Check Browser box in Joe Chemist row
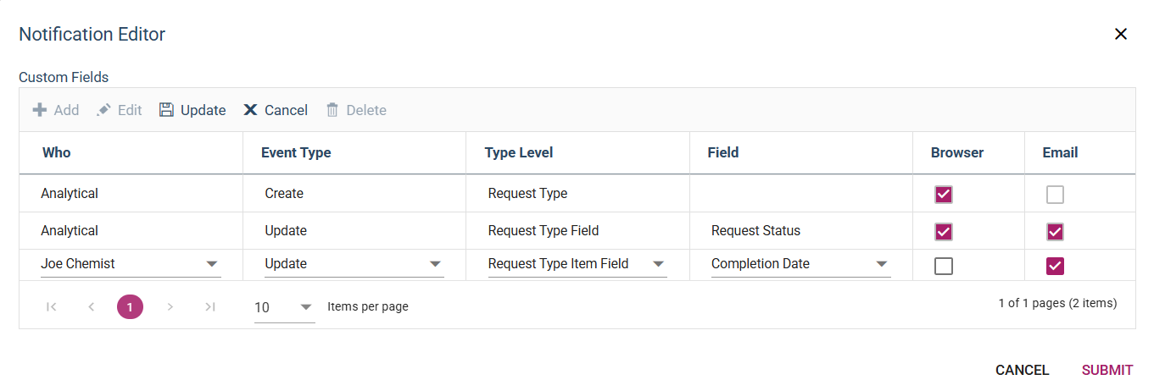The height and width of the screenshot is (391, 1154). click(943, 267)
